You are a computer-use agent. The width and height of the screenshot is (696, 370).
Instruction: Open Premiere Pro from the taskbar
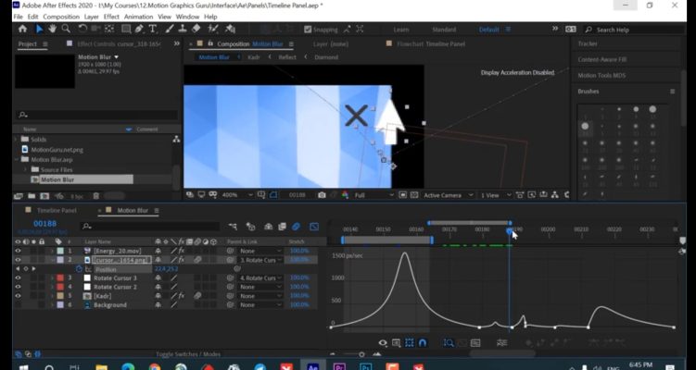coord(339,367)
